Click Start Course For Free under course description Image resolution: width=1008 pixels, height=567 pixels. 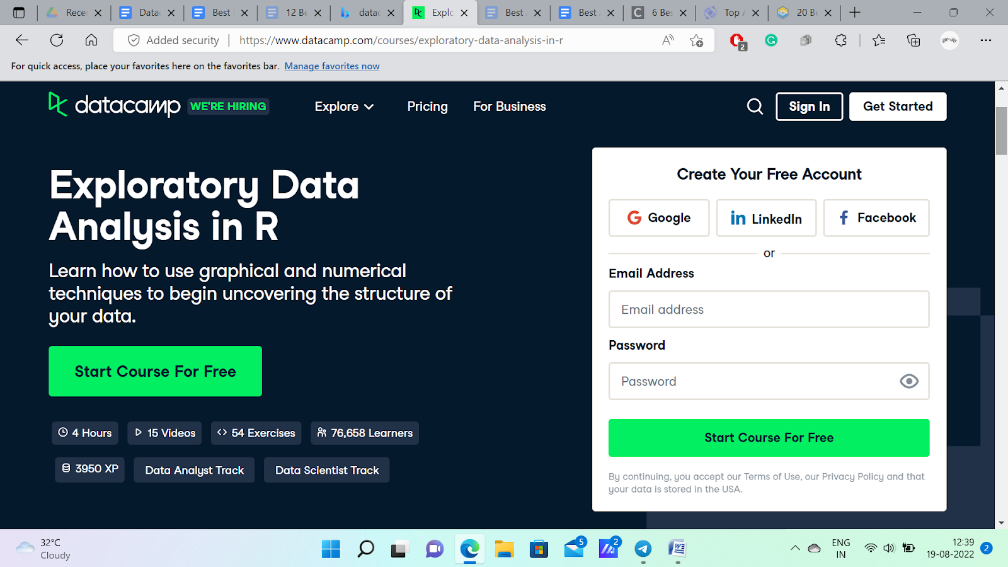[x=155, y=371]
